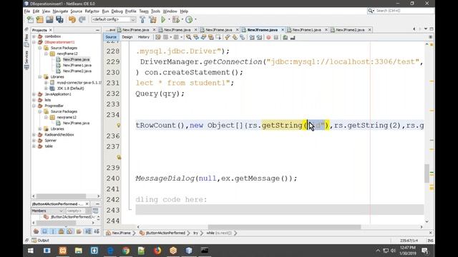Toggle Show Inner Classes in Navigator
Viewport: 458px width, 257px height.
(70, 231)
